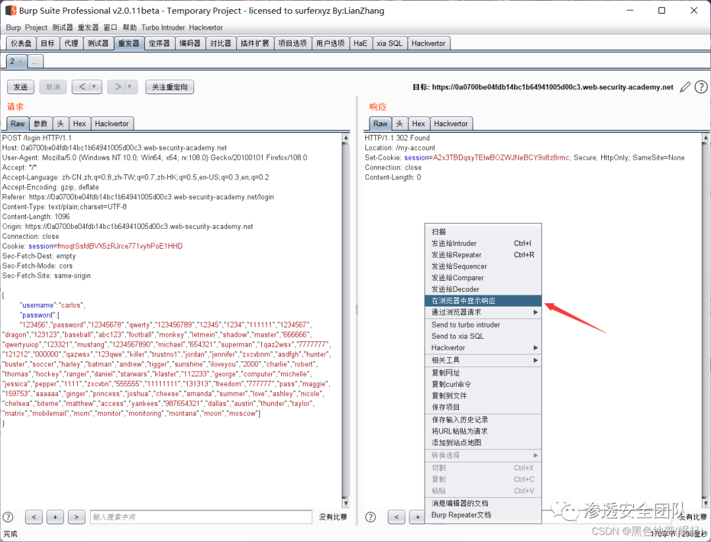Open the Project menu
Viewport: 711px width, 542px height.
click(x=36, y=28)
